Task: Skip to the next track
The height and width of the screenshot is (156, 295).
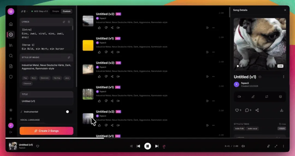Action: (x=157, y=146)
